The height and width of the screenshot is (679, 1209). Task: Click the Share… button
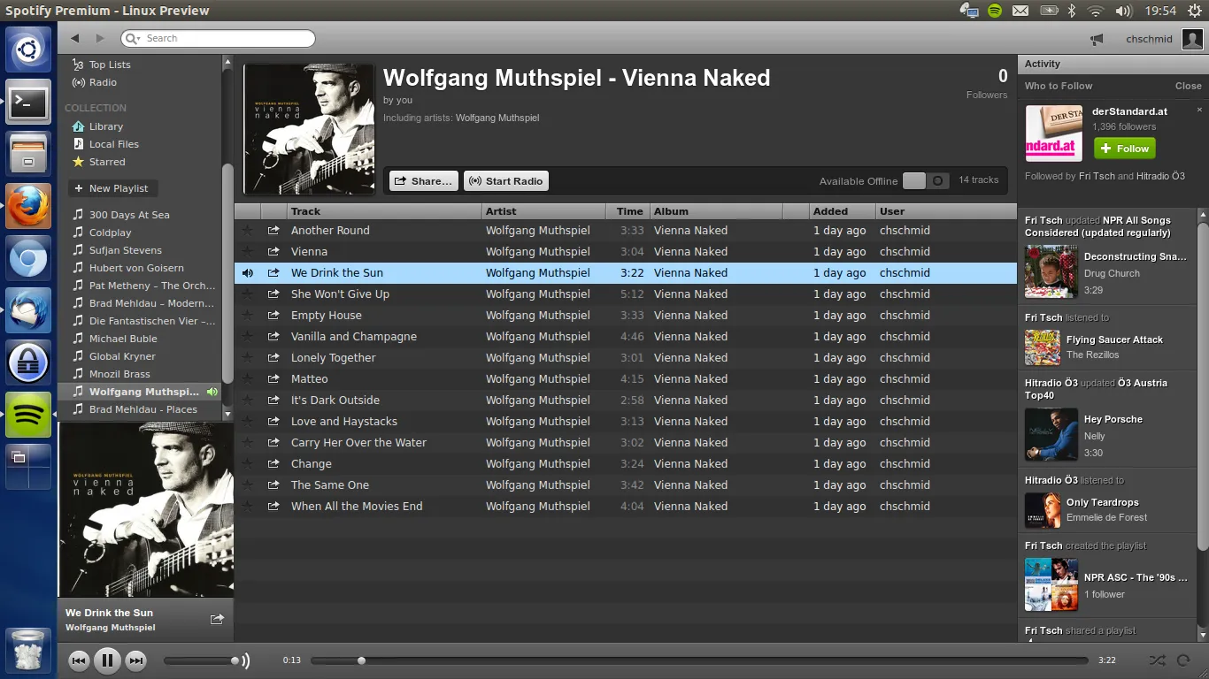(x=424, y=181)
